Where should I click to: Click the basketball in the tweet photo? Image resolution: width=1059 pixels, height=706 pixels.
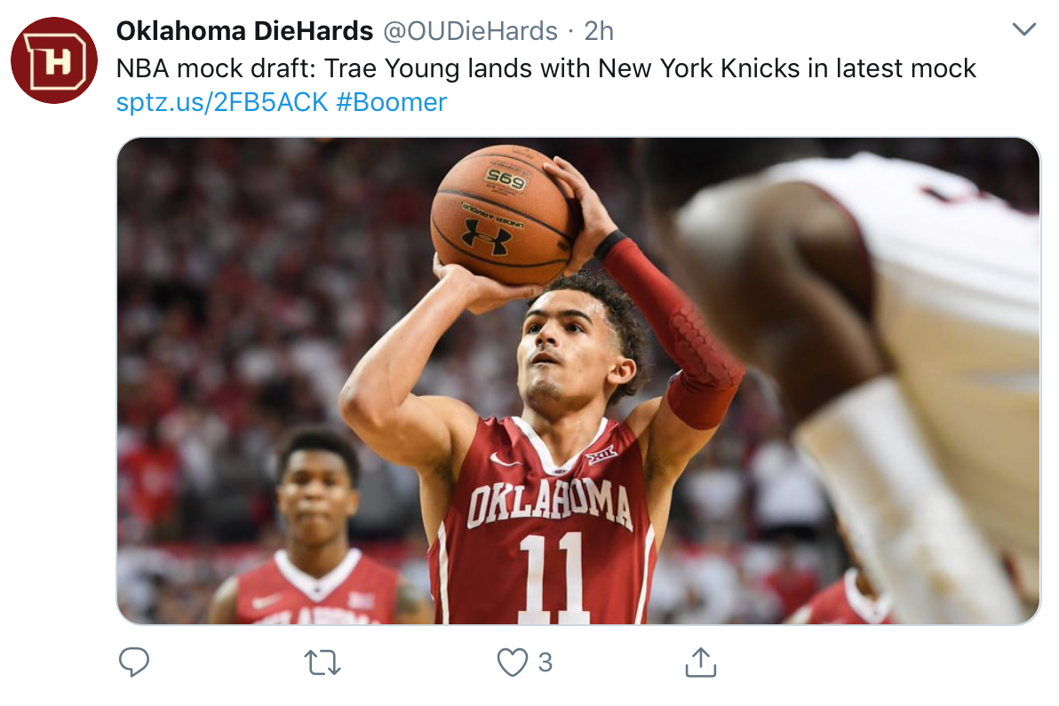(502, 215)
